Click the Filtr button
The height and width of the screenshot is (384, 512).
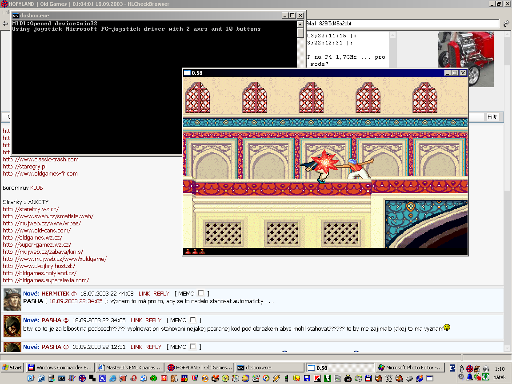492,117
